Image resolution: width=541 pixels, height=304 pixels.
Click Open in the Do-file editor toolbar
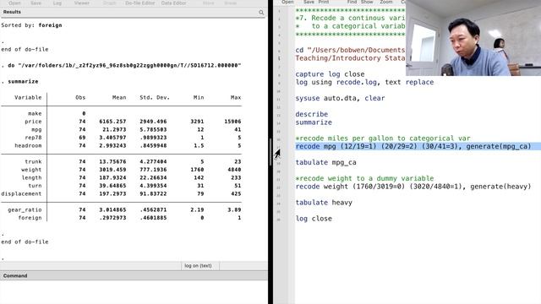(x=287, y=2)
